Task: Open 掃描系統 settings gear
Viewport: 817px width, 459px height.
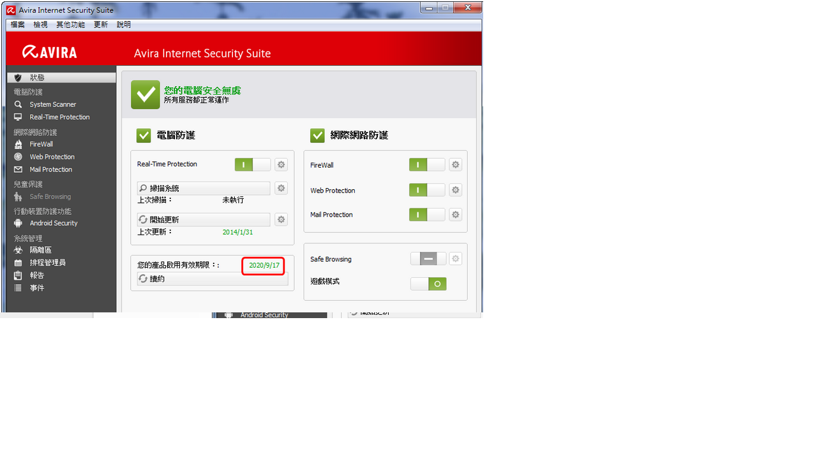Action: pos(281,188)
